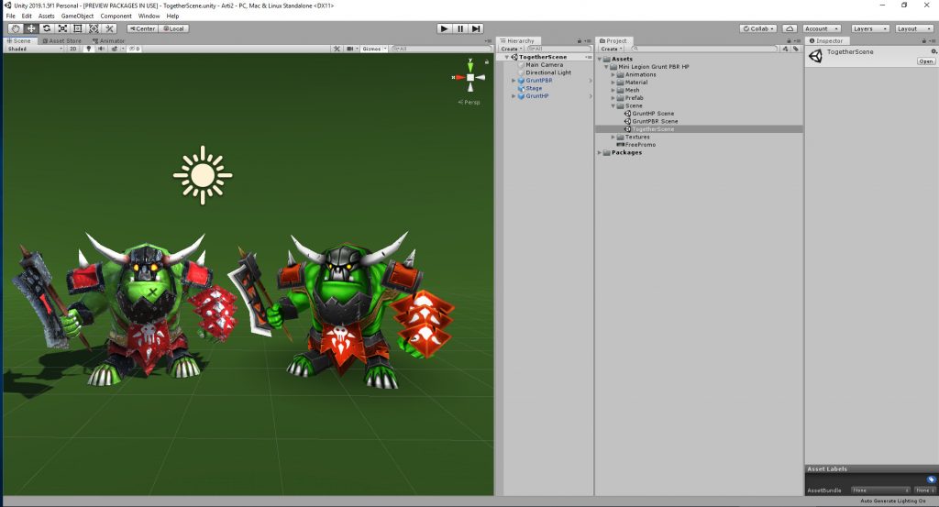Viewport: 939px width, 507px height.
Task: Expand the Animations folder
Action: tap(613, 75)
